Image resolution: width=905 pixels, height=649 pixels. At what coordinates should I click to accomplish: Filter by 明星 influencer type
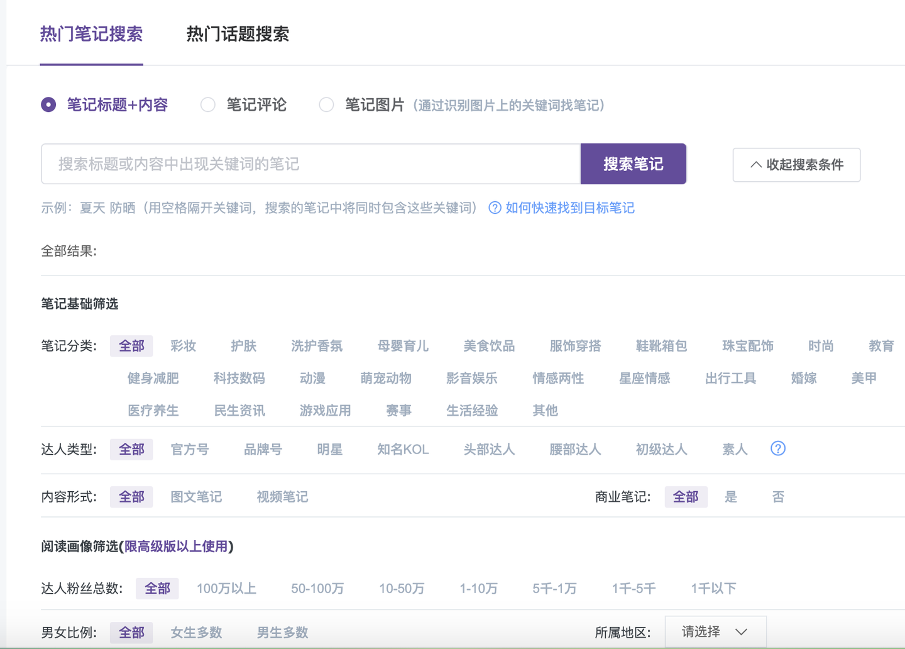pyautogui.click(x=329, y=449)
